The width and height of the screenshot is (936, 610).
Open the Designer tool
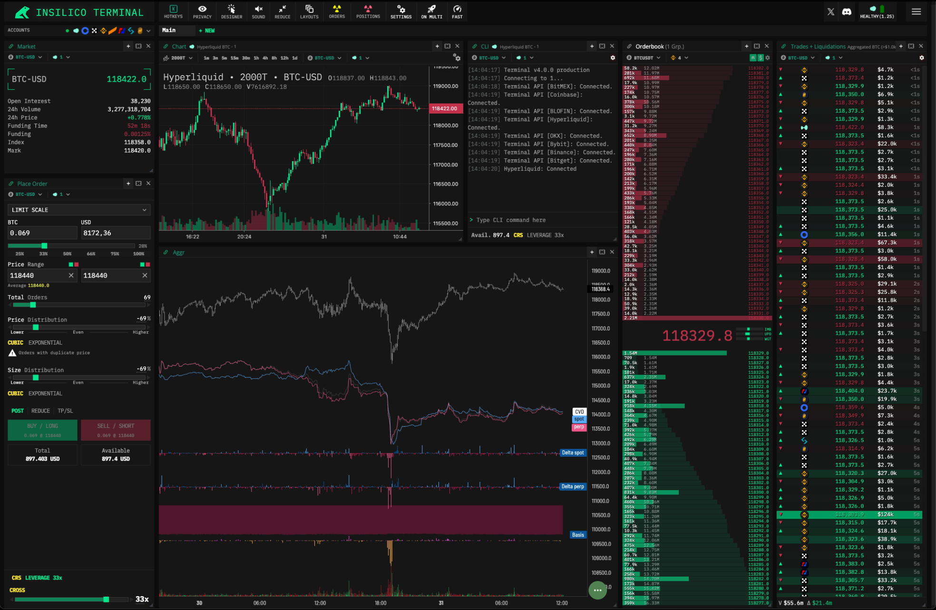pyautogui.click(x=232, y=11)
